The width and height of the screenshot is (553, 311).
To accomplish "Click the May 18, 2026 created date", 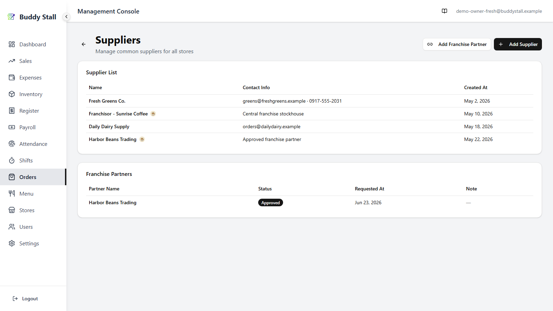I will (x=478, y=126).
